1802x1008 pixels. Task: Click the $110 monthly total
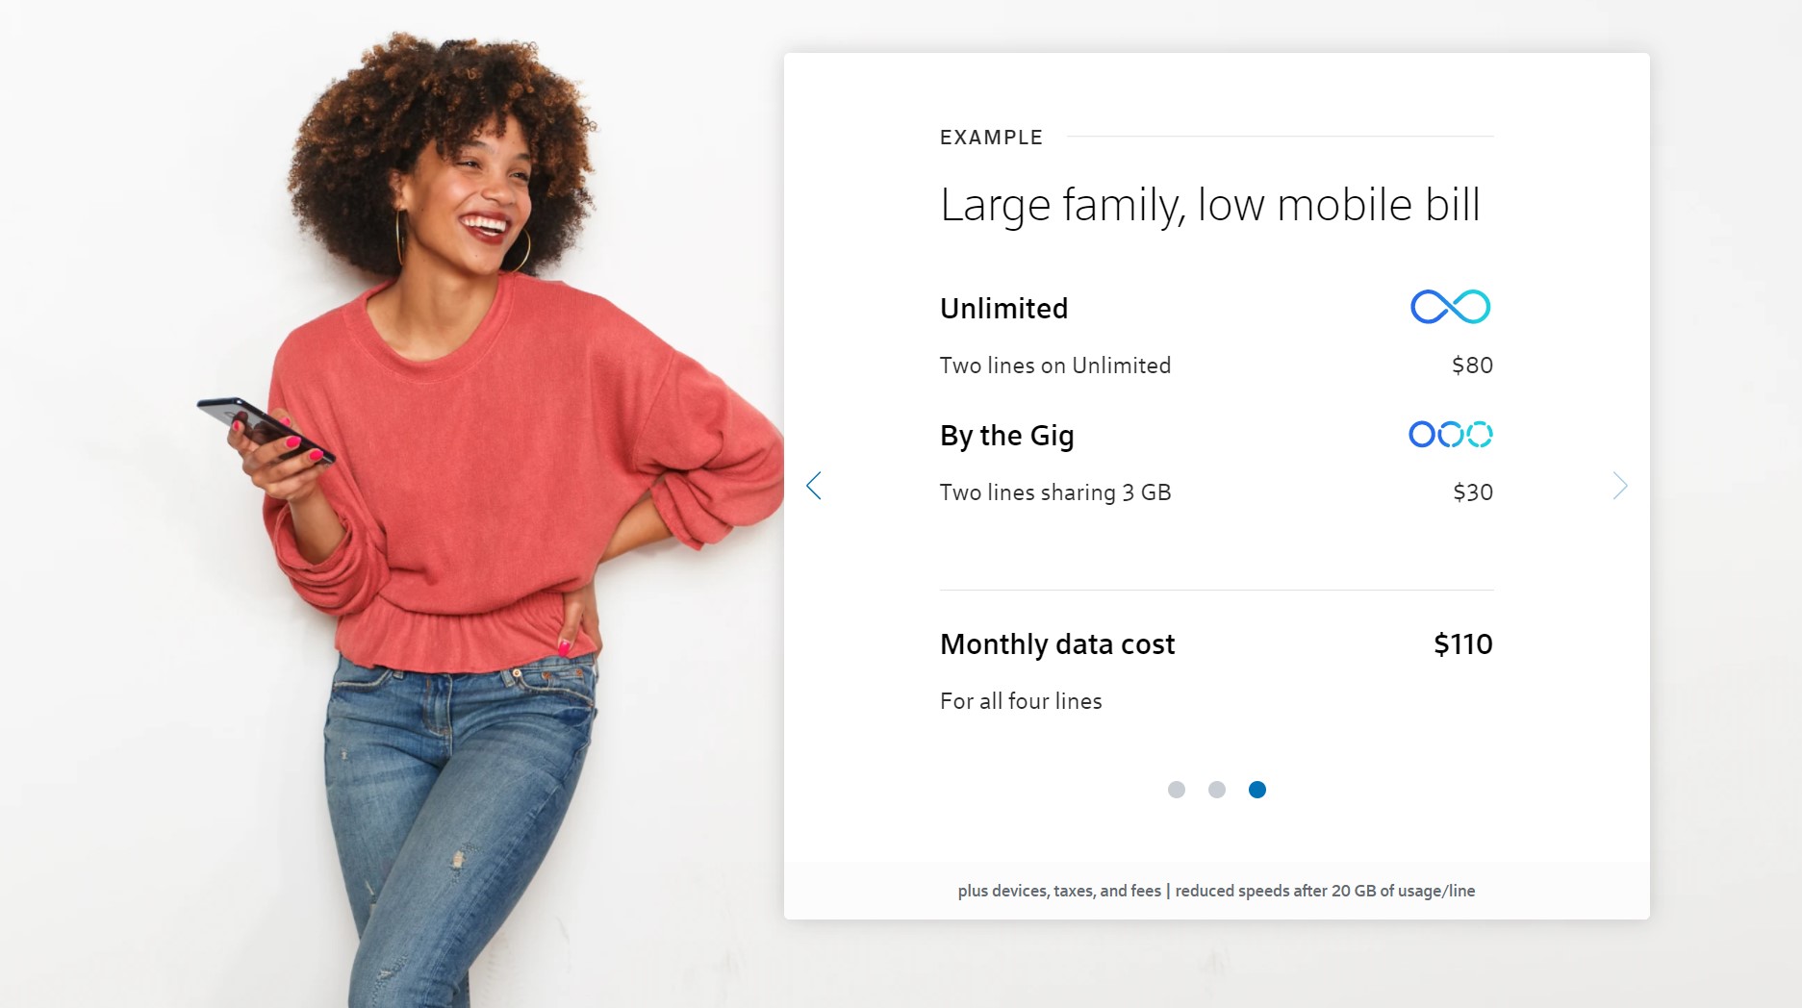tap(1463, 644)
